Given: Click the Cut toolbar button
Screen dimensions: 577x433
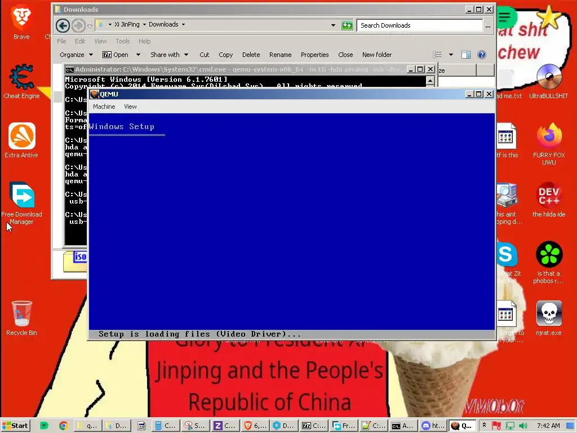Looking at the screenshot, I should (204, 55).
